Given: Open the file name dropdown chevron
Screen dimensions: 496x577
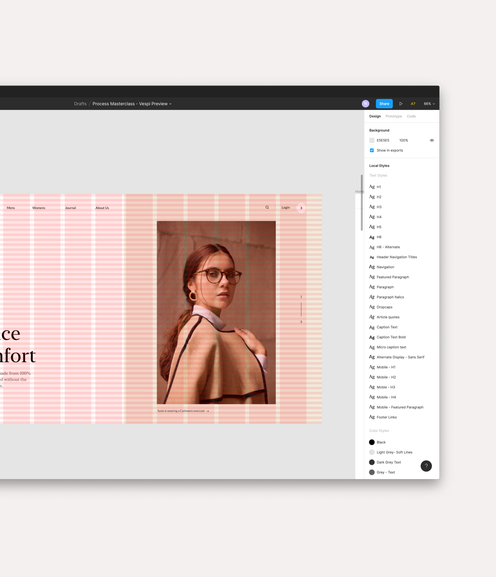Looking at the screenshot, I should tap(170, 104).
